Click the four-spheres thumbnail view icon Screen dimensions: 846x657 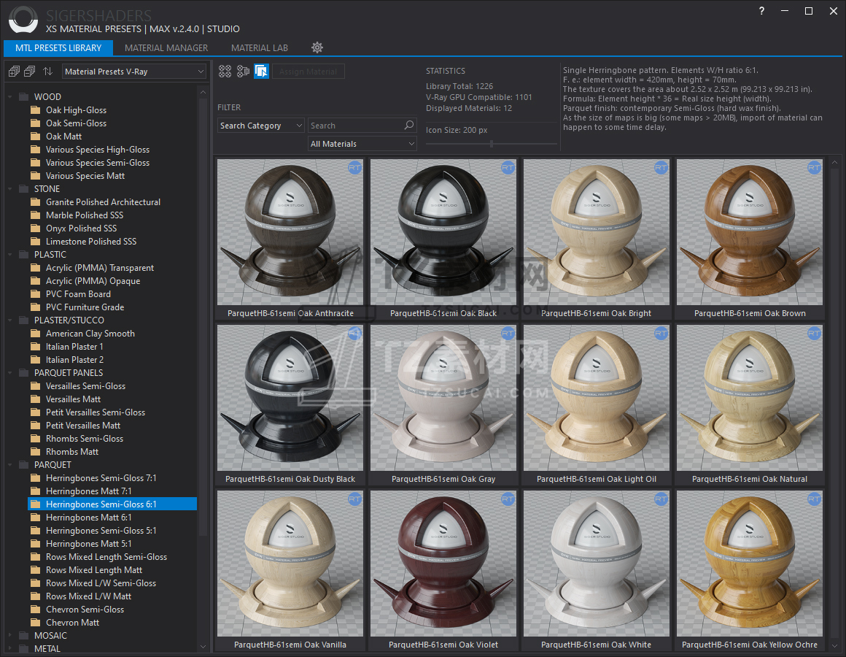[x=225, y=72]
